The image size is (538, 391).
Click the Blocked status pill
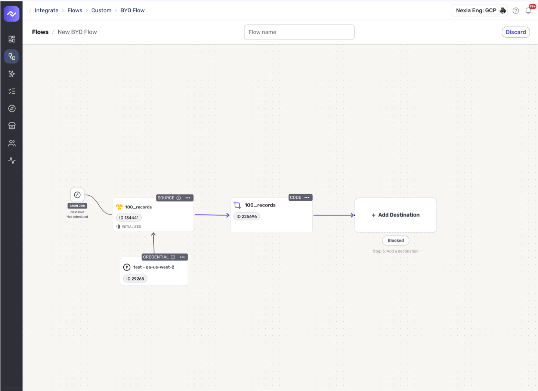coord(396,241)
